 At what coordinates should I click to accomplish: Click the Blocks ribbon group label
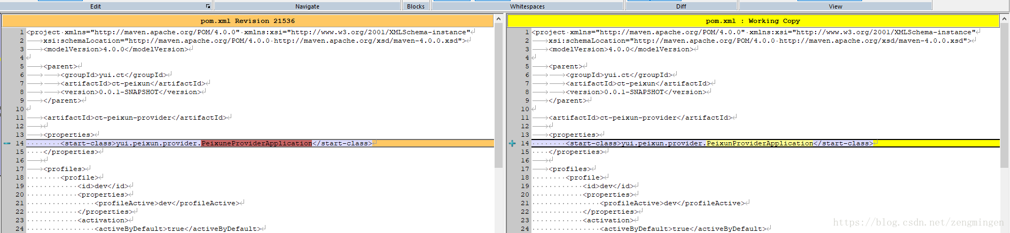pyautogui.click(x=416, y=6)
